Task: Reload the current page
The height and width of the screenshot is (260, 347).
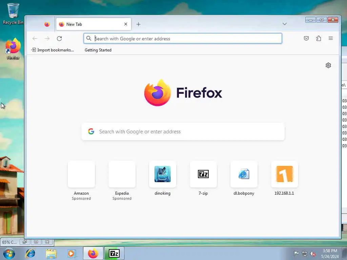Action: [x=59, y=39]
